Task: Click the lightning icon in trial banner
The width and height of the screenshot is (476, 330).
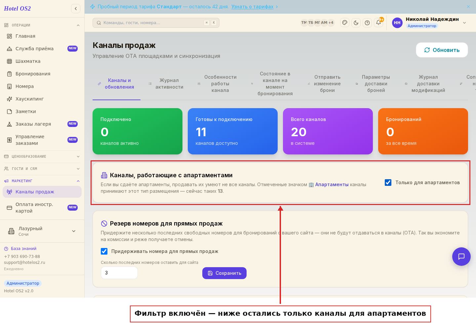Action: 93,7
